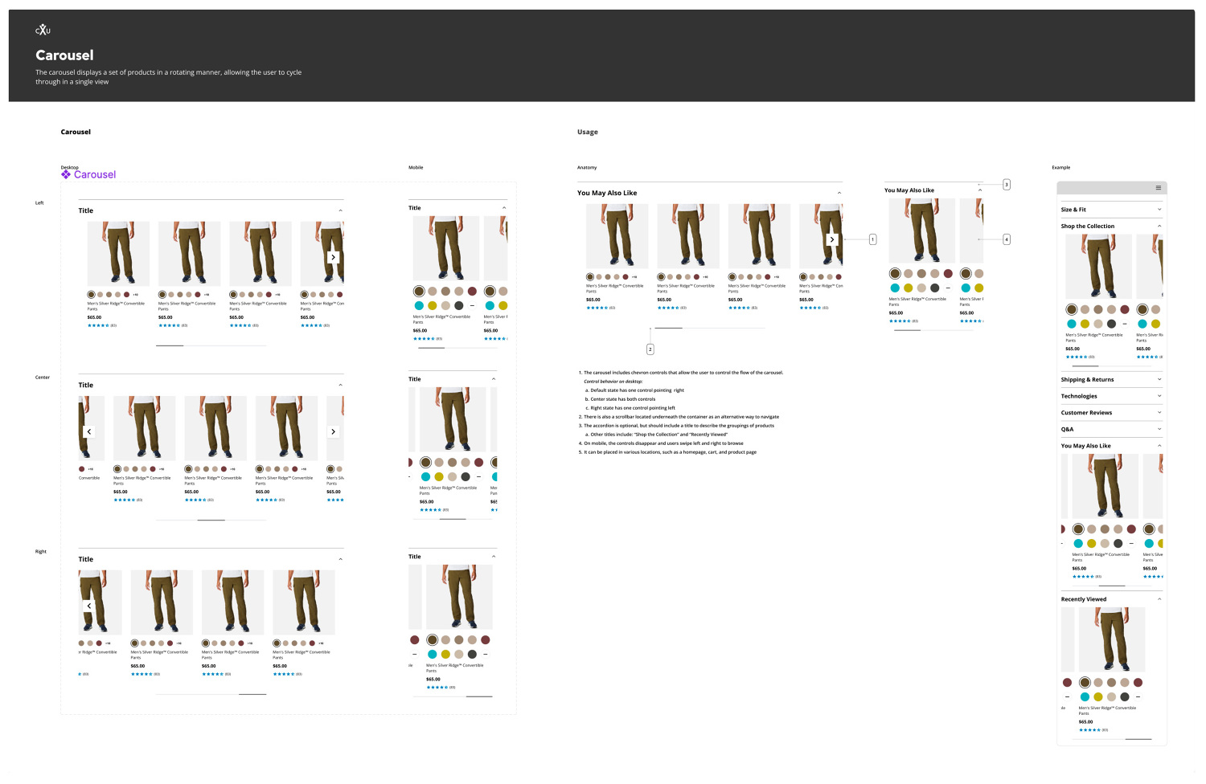Screen dimensions: 1206x784
Task: Open the Q&A section
Action: (1159, 429)
